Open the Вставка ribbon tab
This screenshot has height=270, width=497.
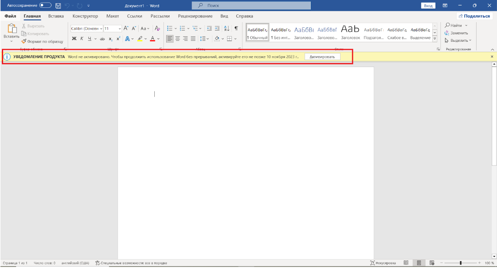(x=56, y=16)
